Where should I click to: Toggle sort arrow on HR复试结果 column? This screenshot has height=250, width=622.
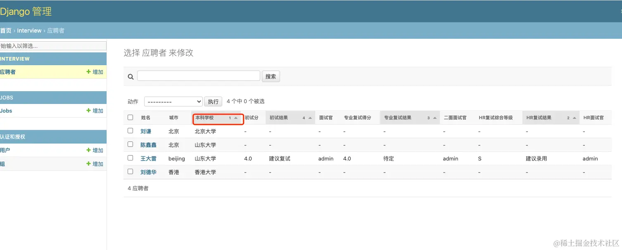(574, 118)
